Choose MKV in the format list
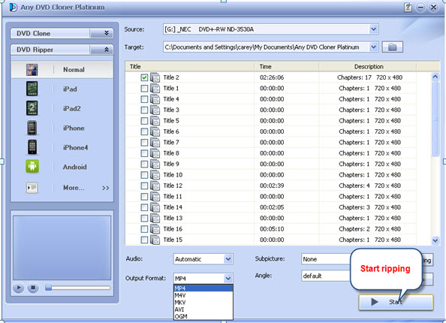Image resolution: width=446 pixels, height=323 pixels. click(203, 303)
